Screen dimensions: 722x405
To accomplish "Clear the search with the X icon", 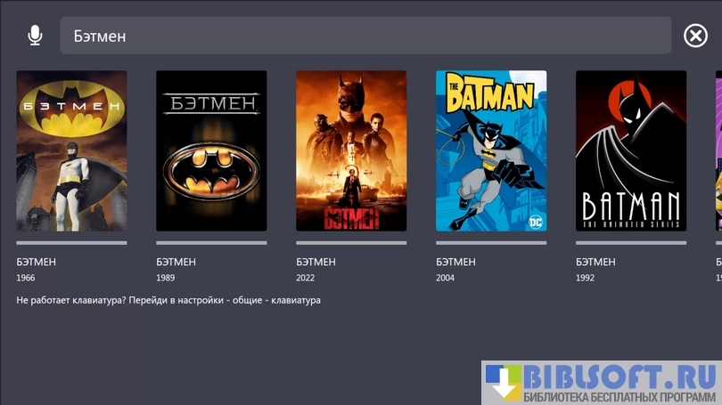I will pos(695,36).
